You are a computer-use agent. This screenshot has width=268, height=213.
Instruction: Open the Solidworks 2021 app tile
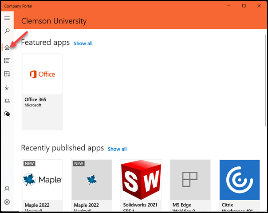point(141,185)
